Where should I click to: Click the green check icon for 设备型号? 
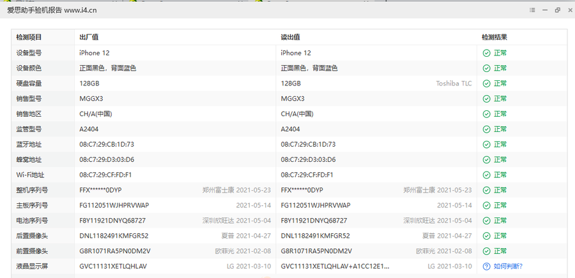coord(486,53)
